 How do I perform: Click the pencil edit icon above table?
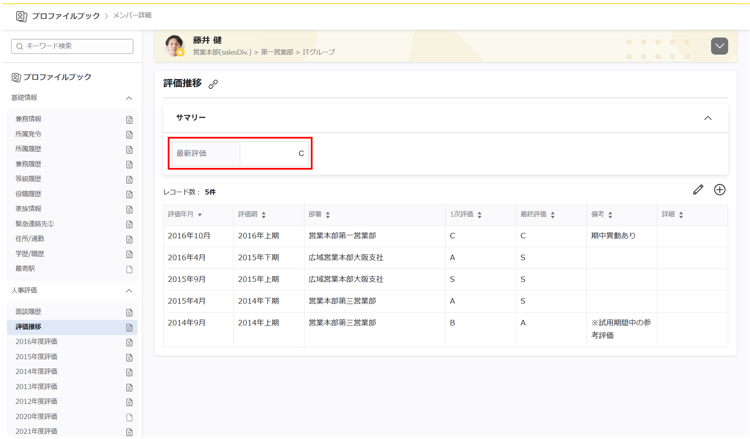click(x=698, y=190)
